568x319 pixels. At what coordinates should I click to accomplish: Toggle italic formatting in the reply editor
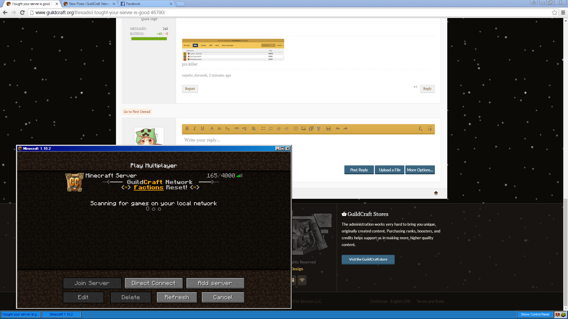(x=195, y=128)
